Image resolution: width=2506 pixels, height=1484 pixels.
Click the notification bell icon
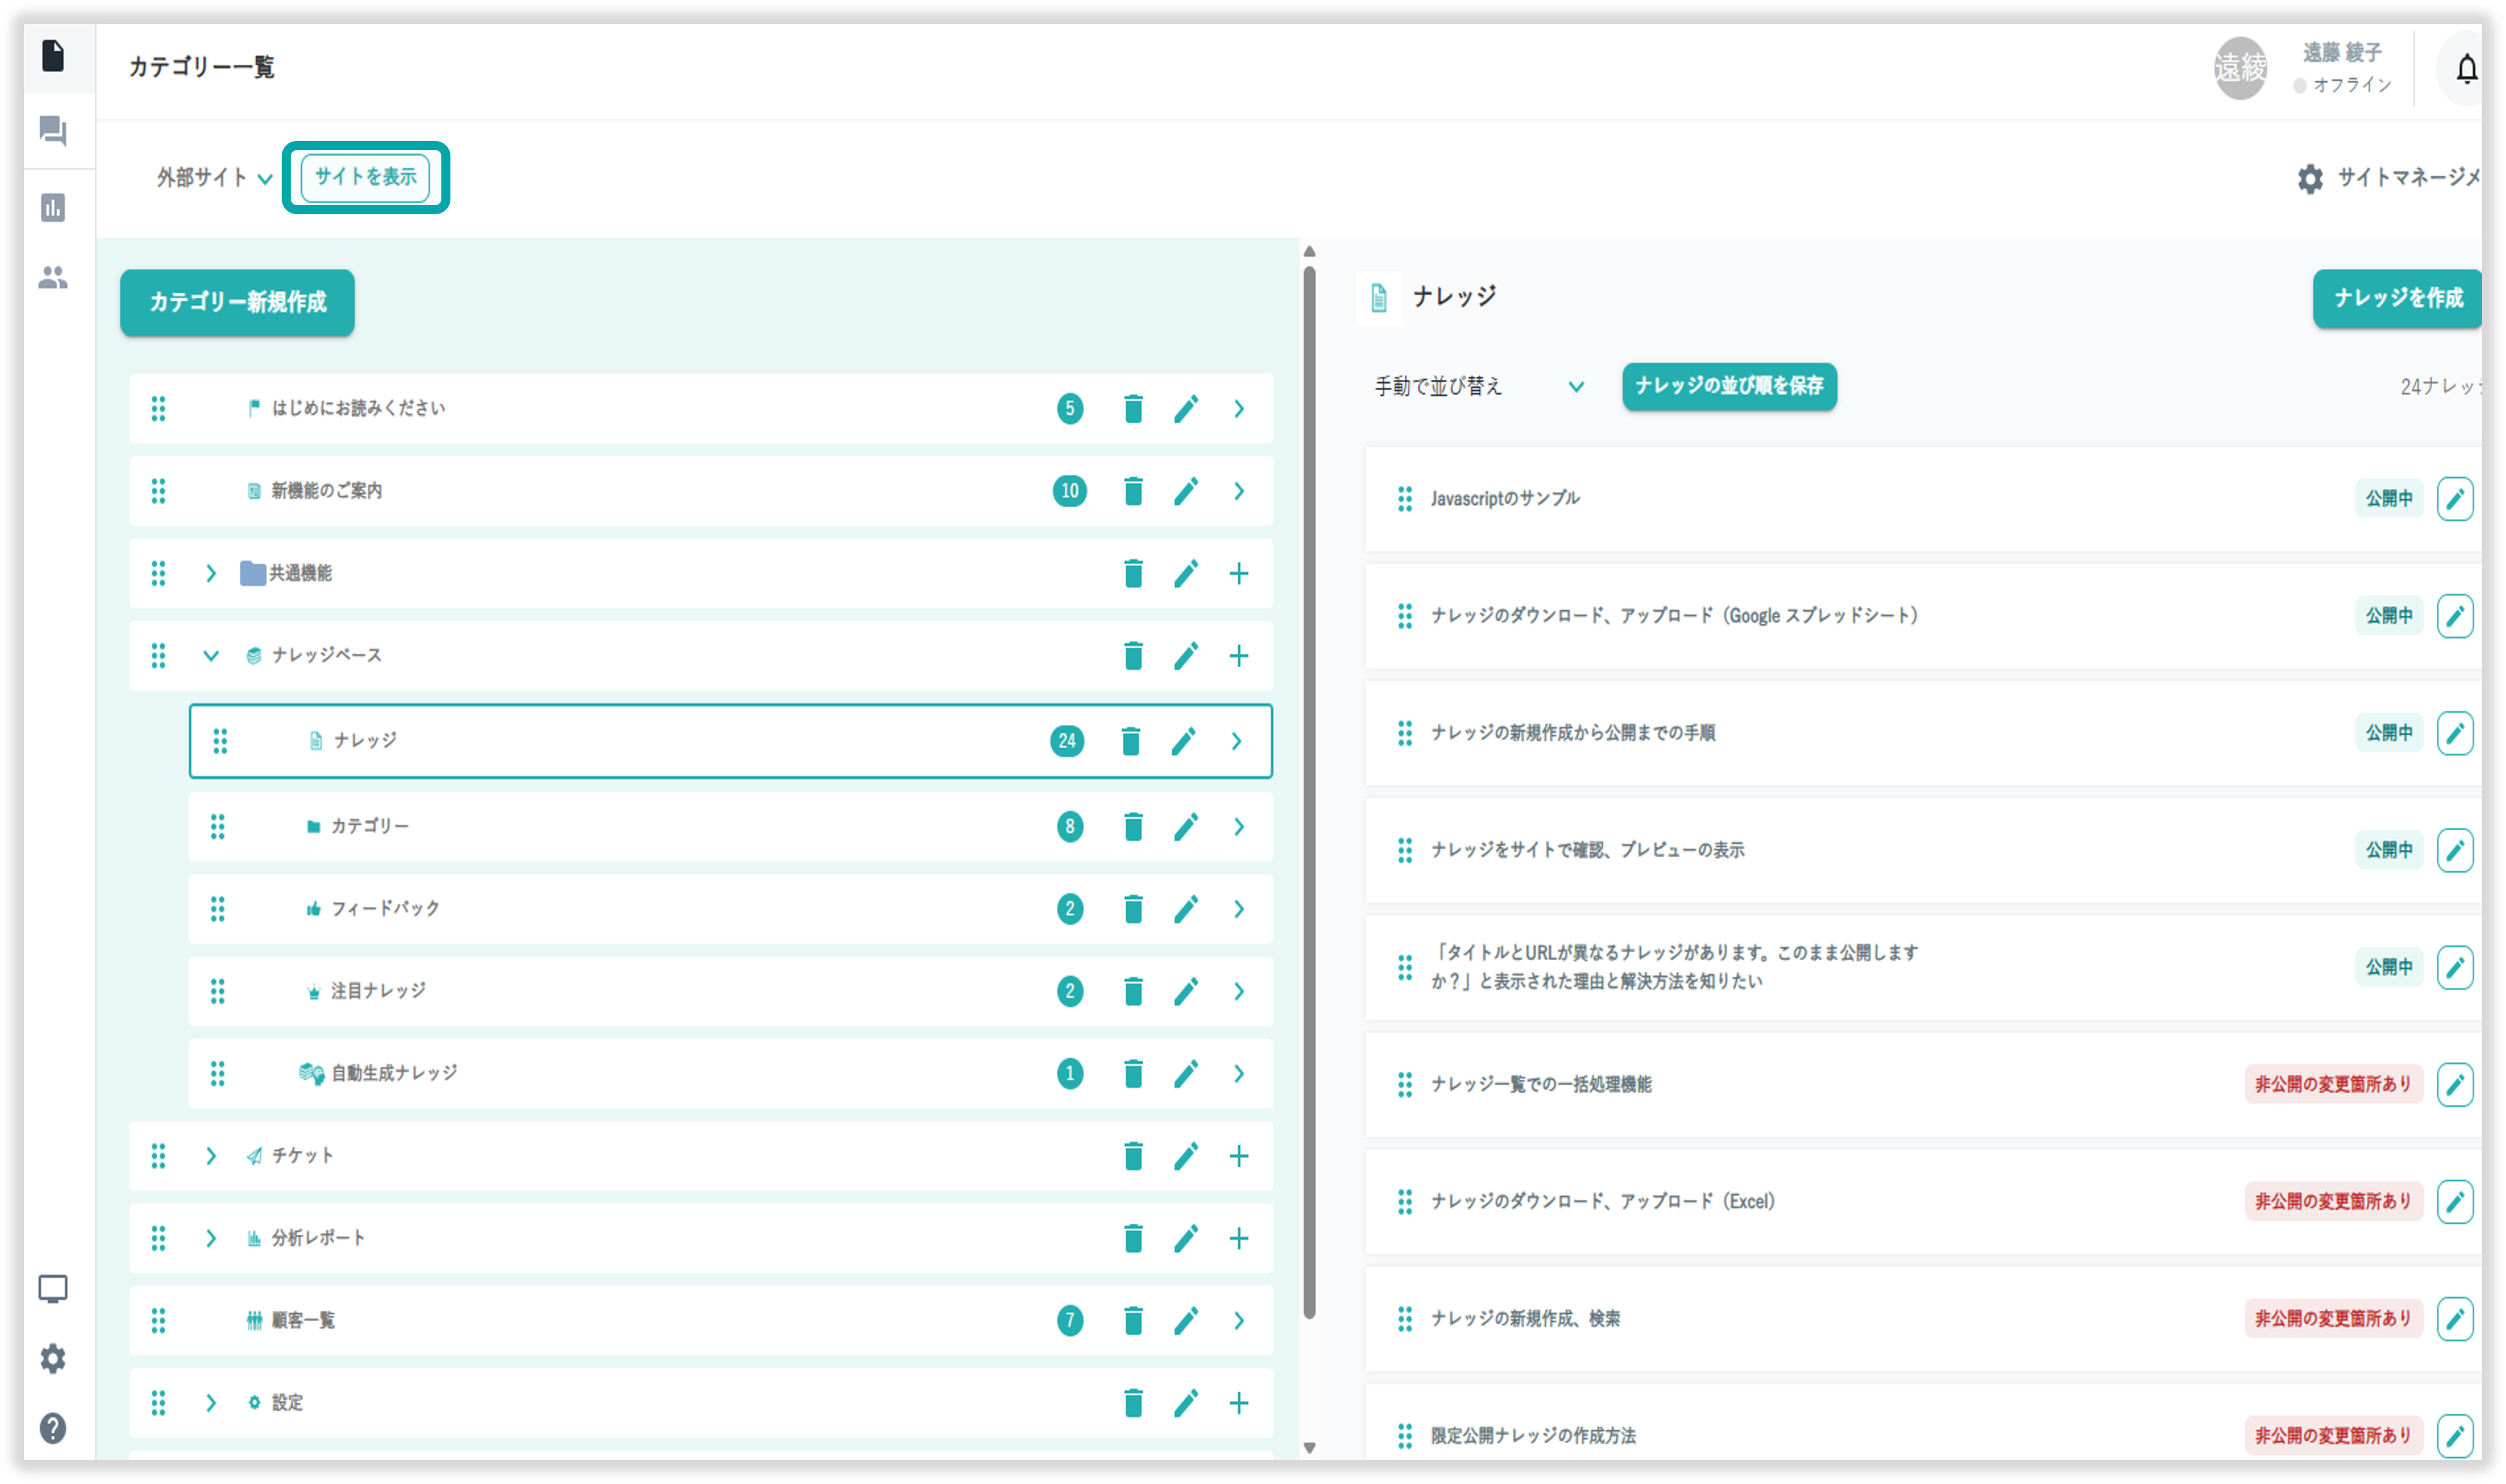coord(2466,69)
